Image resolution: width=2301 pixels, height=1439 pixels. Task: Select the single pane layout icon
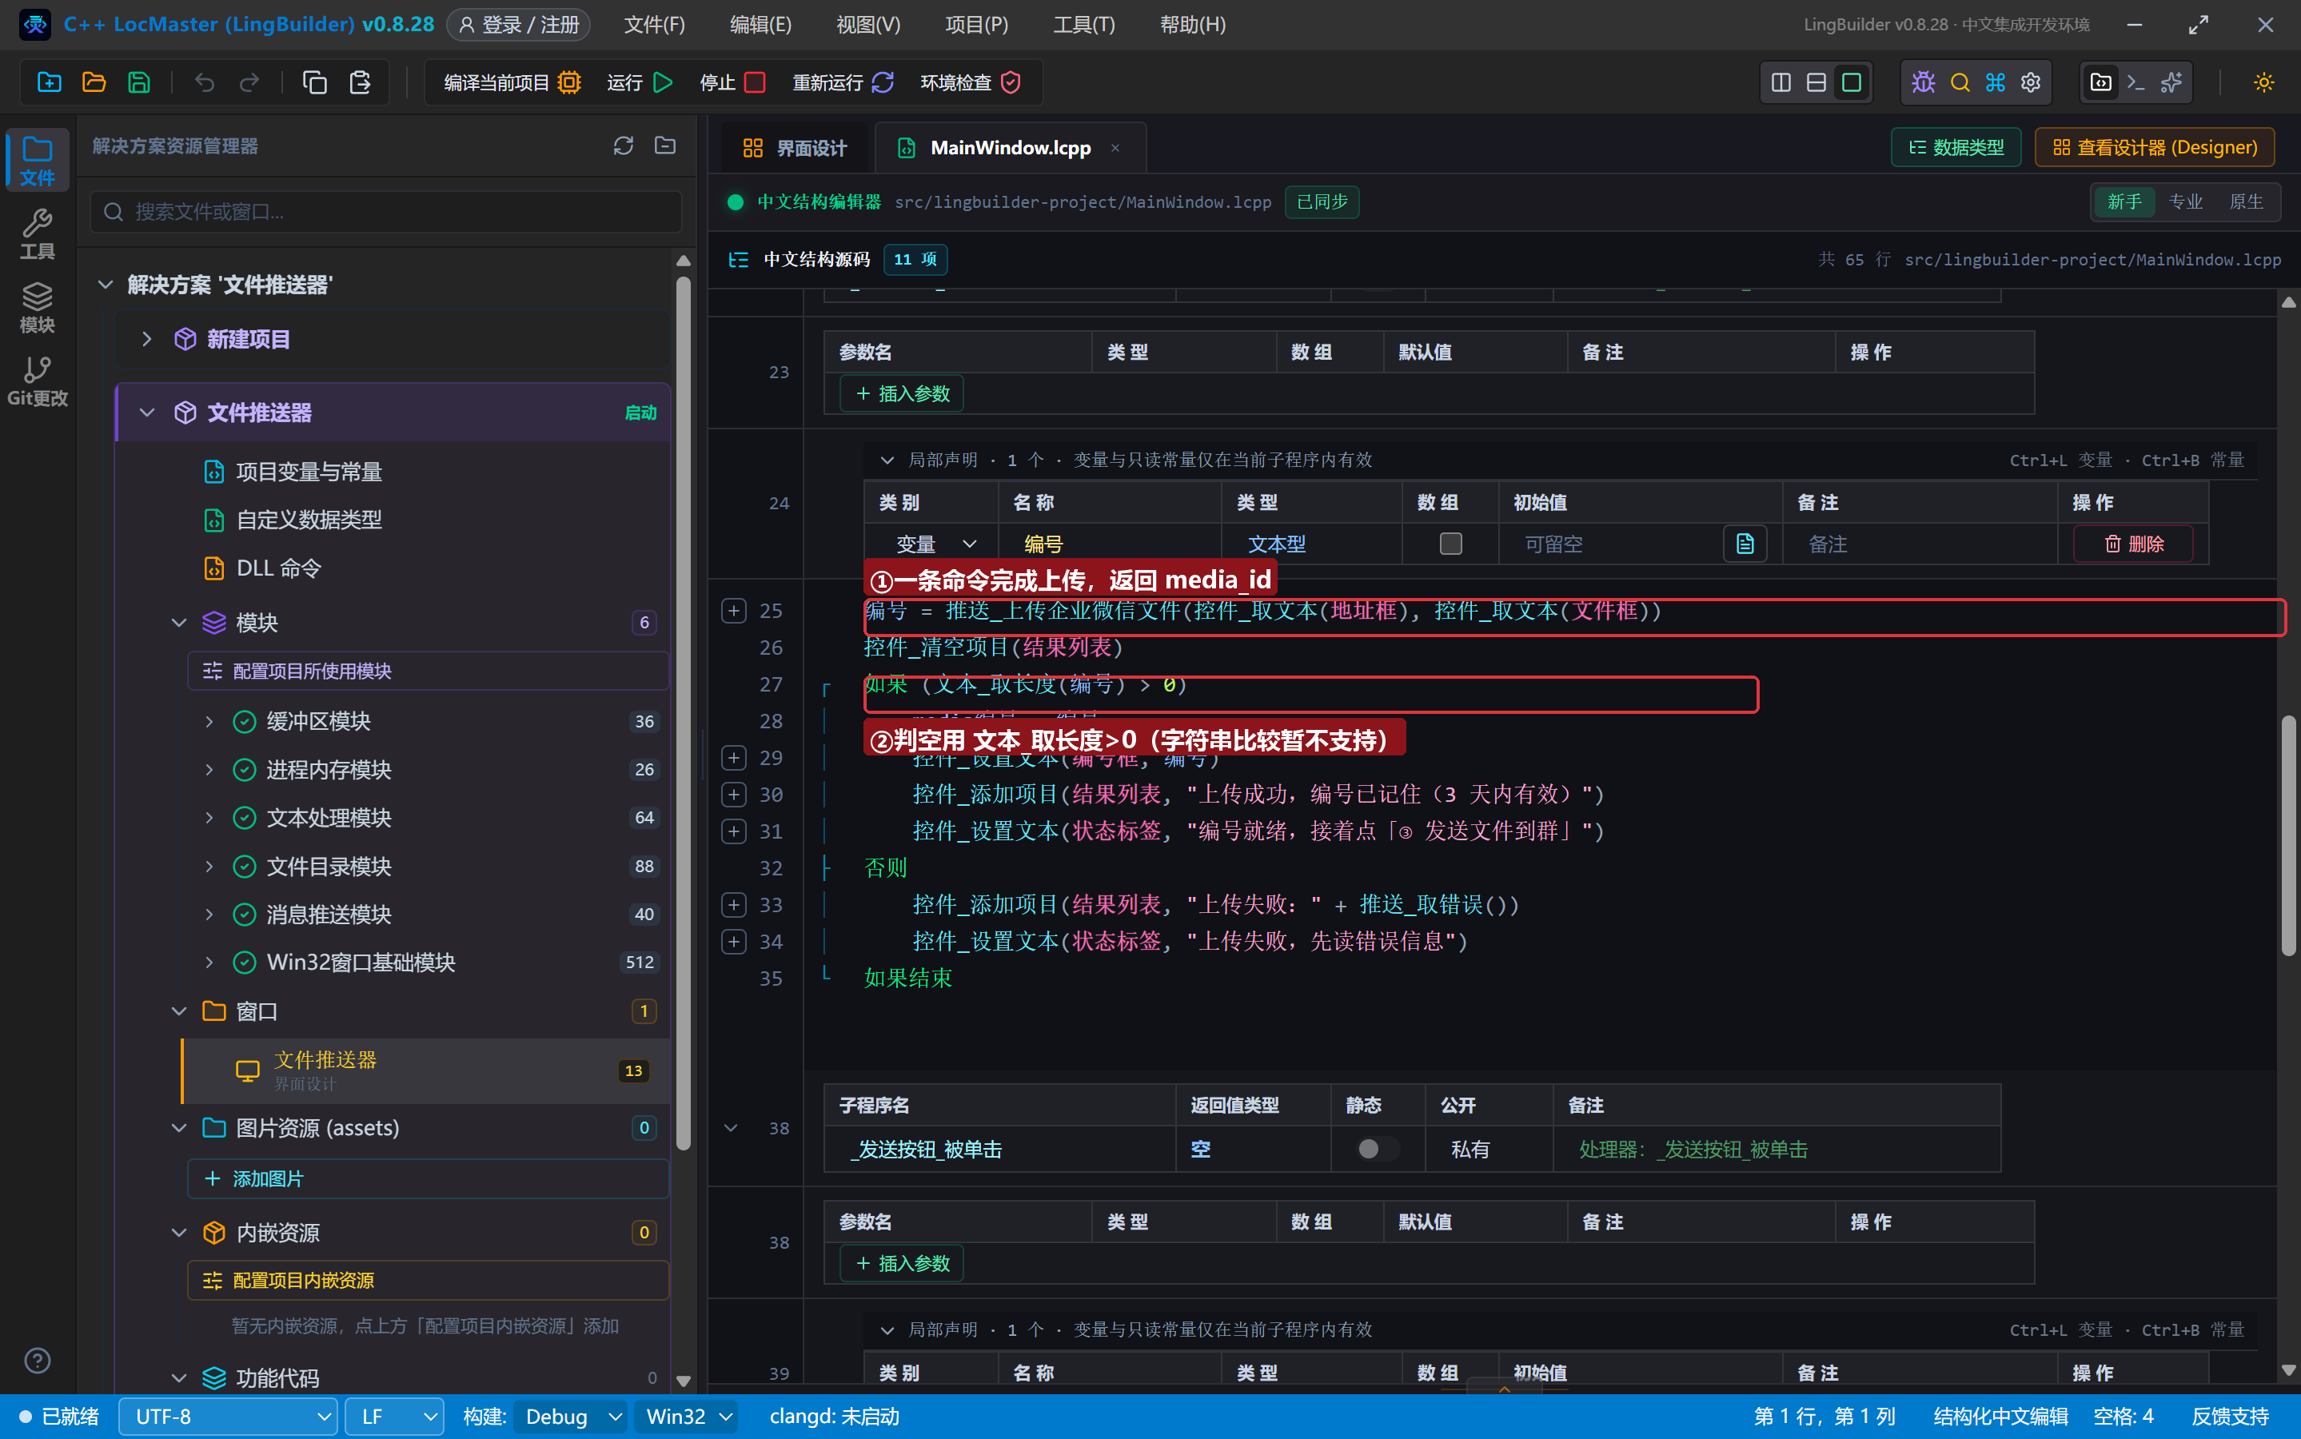tap(1851, 83)
